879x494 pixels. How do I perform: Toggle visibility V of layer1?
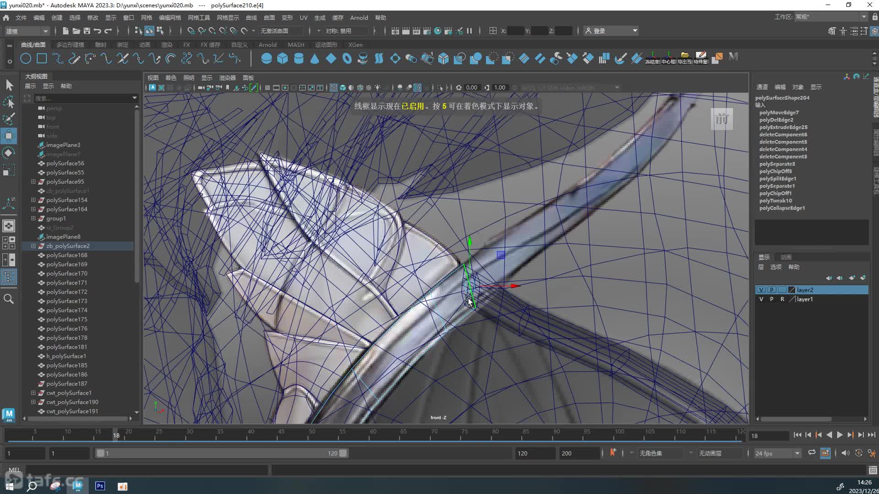point(761,299)
